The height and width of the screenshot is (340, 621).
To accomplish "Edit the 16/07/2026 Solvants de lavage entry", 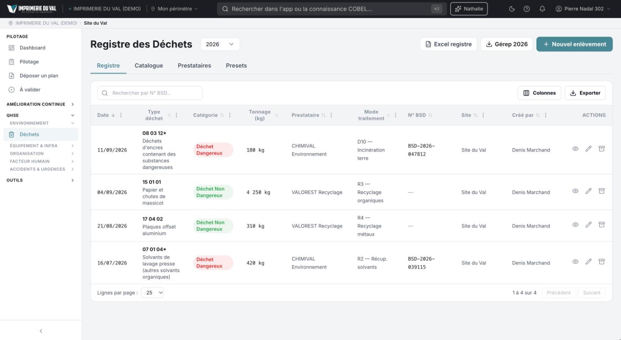I will 588,262.
